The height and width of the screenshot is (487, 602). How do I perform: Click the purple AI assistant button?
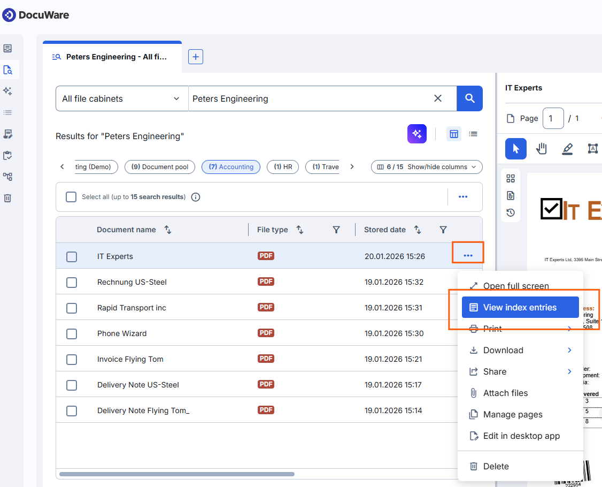click(x=417, y=134)
